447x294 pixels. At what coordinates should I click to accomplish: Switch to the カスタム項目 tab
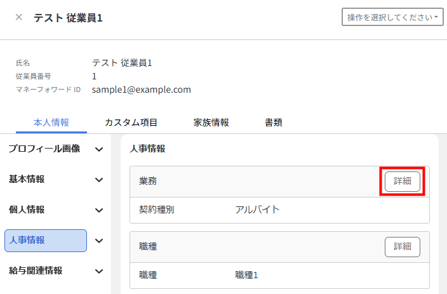(x=131, y=123)
